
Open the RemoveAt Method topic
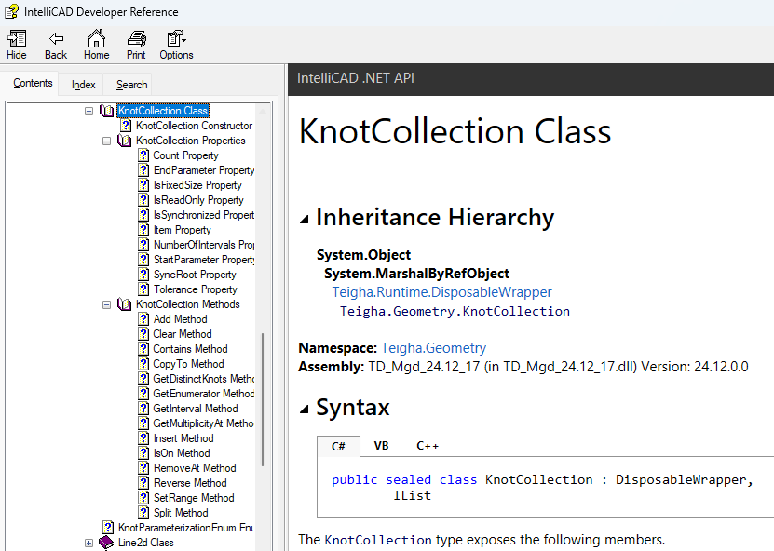point(195,468)
